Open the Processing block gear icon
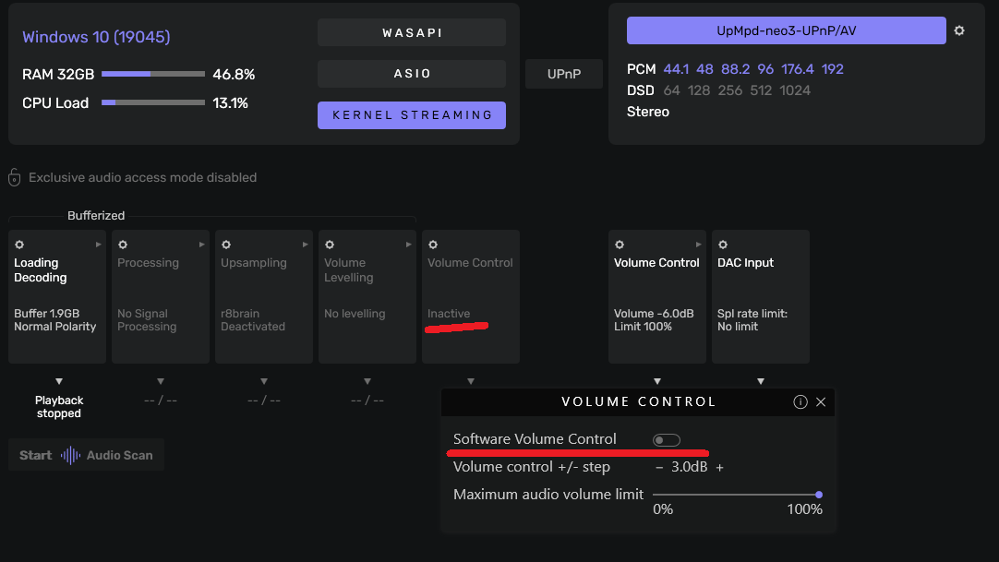This screenshot has width=999, height=562. (x=123, y=245)
